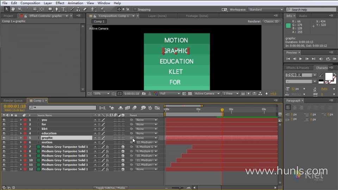Select the Rectangle shape tool
This screenshot has height=190, width=338.
click(50, 9)
